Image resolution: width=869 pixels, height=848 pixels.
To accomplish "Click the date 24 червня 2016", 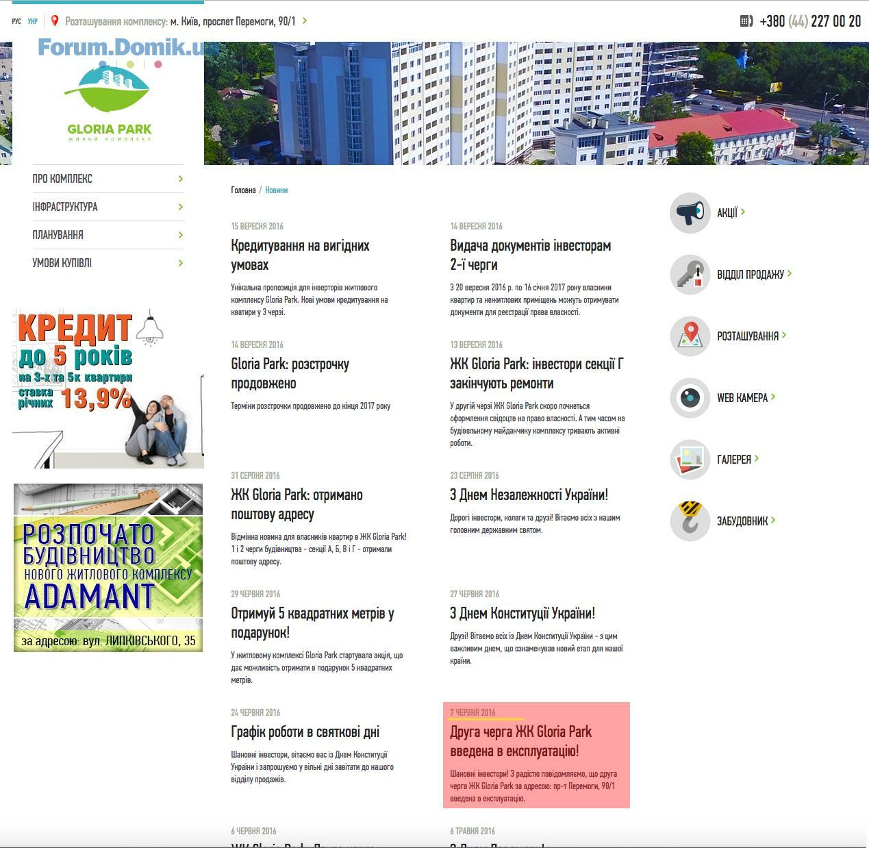I will click(x=255, y=712).
